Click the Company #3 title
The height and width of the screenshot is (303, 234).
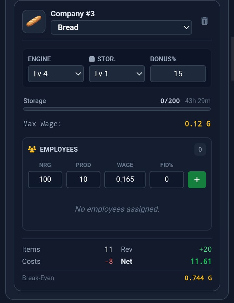(x=72, y=14)
